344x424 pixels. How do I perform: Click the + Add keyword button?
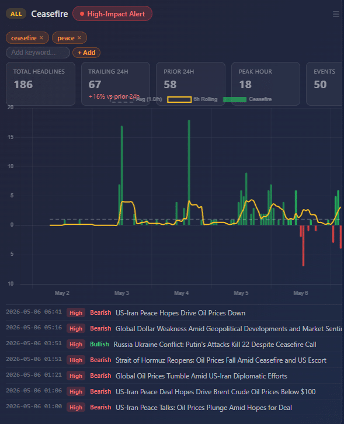[86, 53]
